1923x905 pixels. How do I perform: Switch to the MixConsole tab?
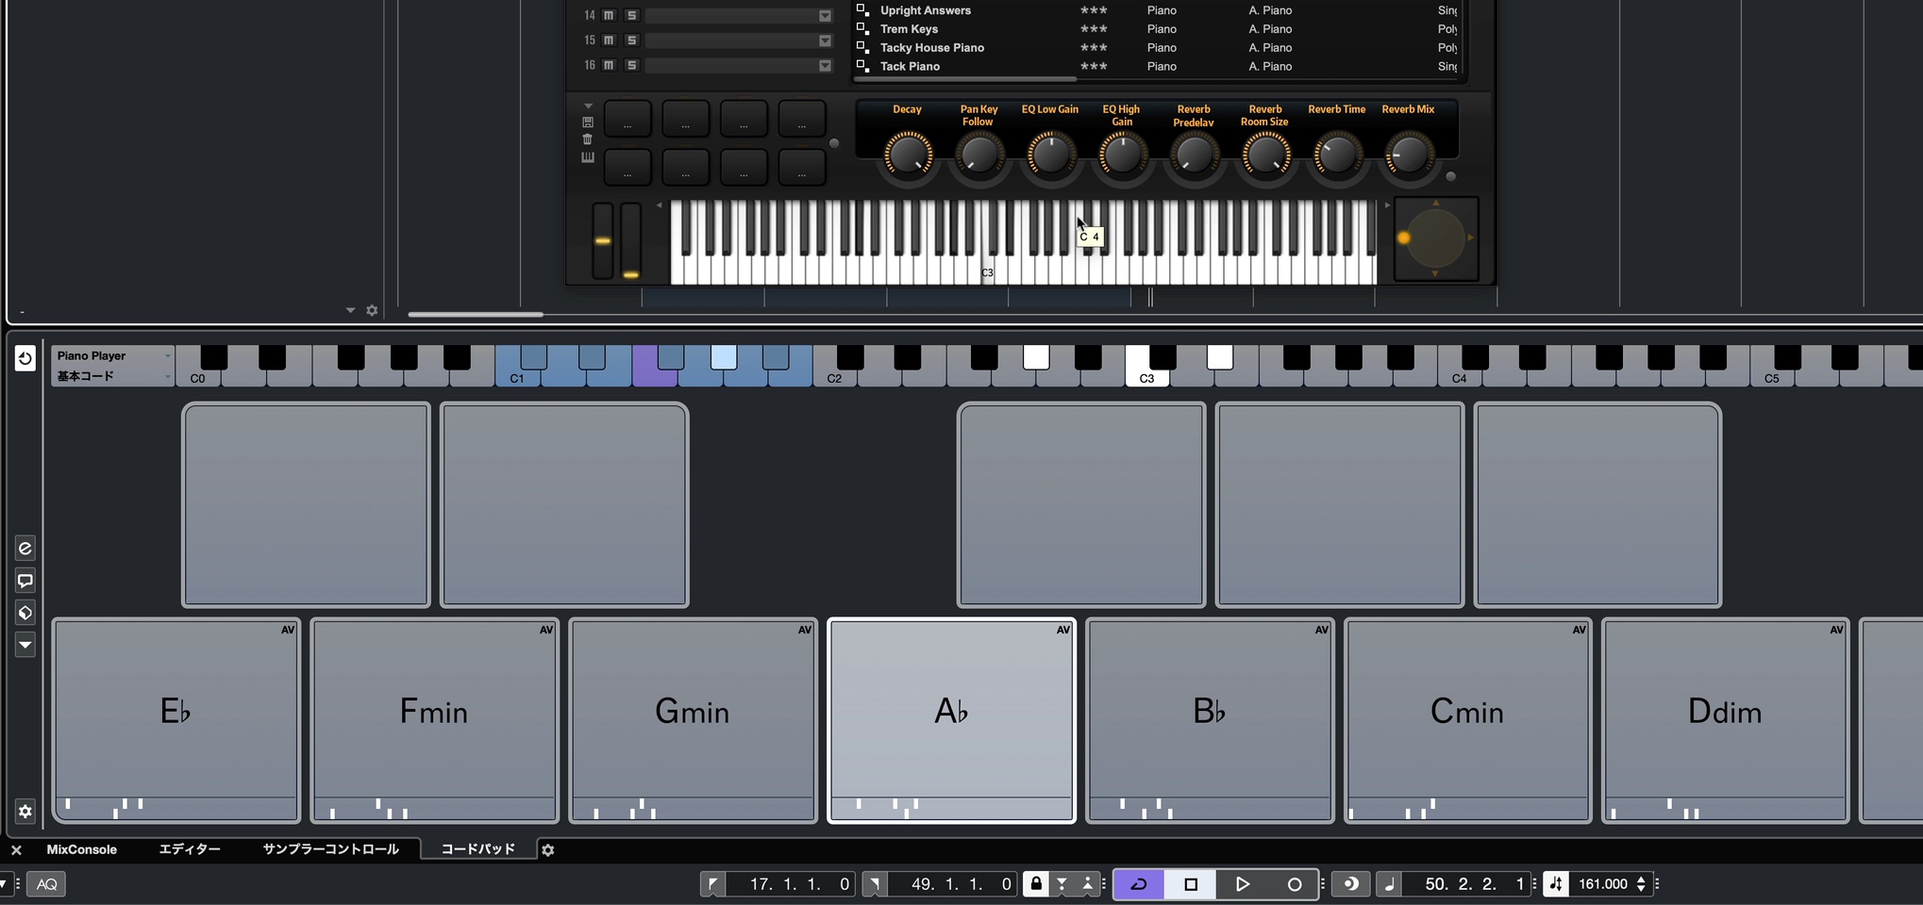(82, 849)
